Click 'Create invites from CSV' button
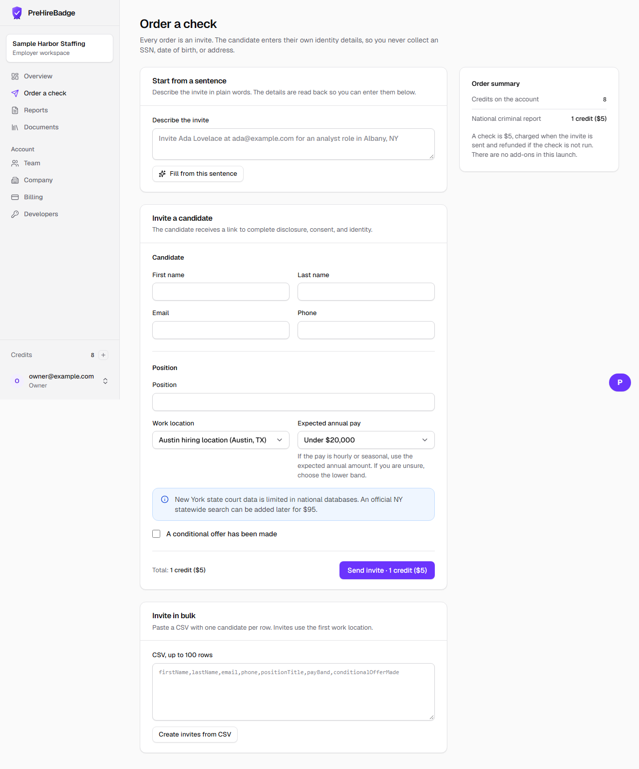This screenshot has height=769, width=639. coord(195,735)
